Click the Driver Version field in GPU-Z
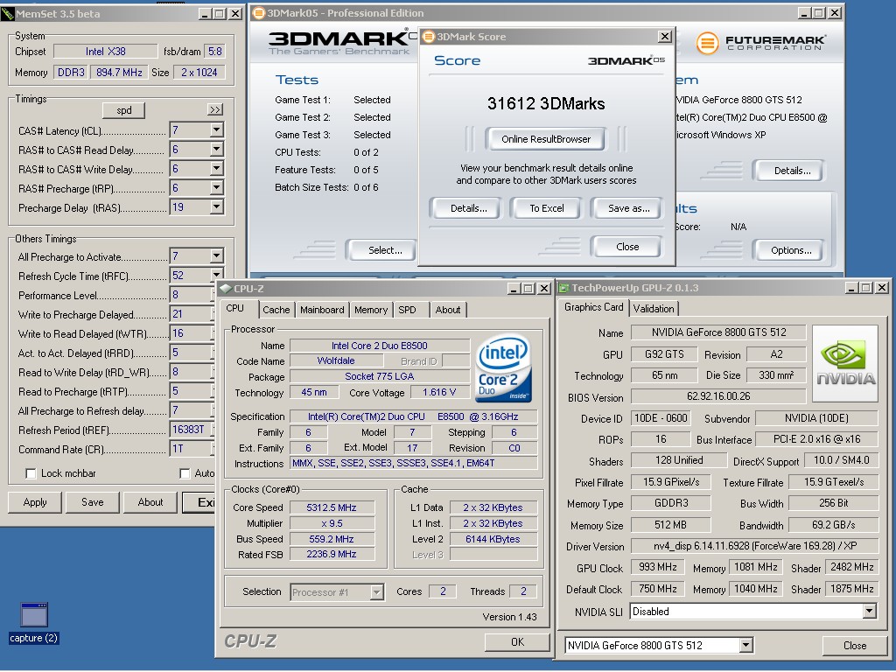Screen dimensions: 896x672 pos(754,546)
